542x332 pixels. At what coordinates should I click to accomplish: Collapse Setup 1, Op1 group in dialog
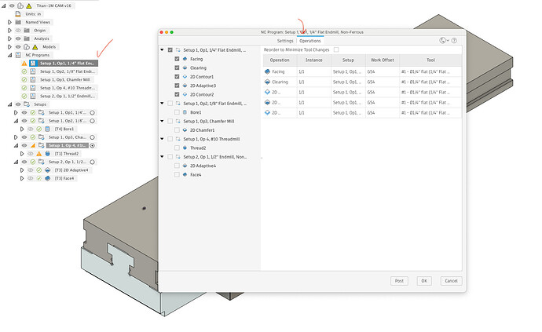point(163,49)
